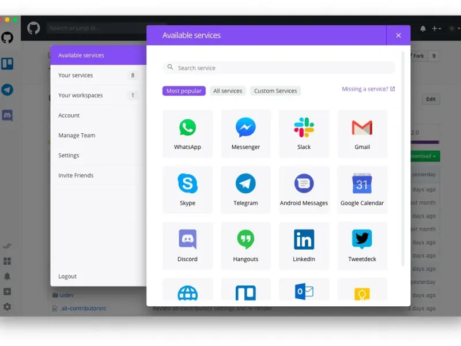Close the Available services dialog
Viewport: 461px width, 346px height.
point(398,35)
